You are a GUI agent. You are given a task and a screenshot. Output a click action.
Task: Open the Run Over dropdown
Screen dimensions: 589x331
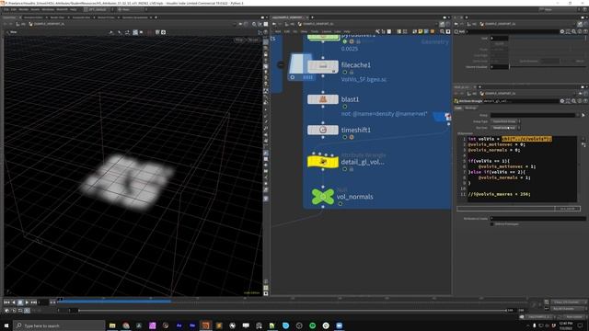pos(505,128)
